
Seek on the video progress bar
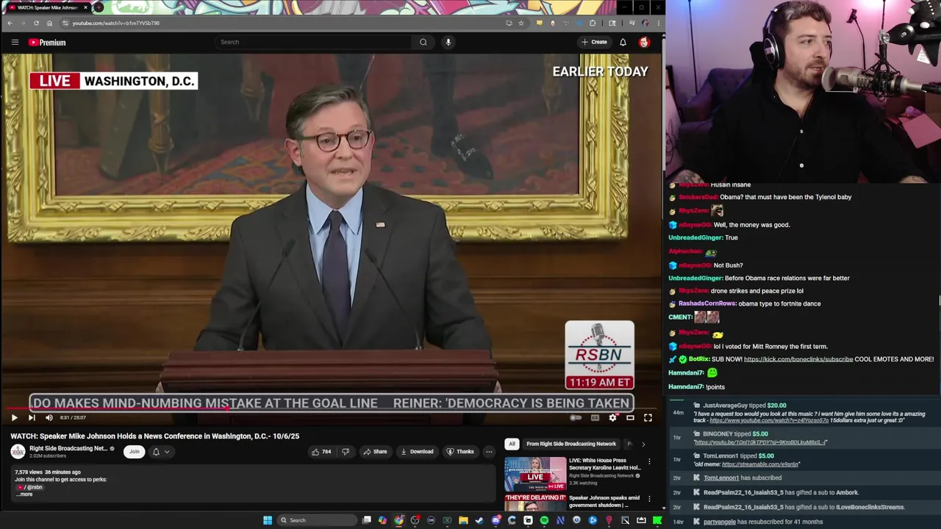pyautogui.click(x=332, y=409)
